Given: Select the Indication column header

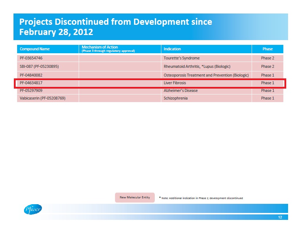Looking at the screenshot, I should tap(172, 49).
